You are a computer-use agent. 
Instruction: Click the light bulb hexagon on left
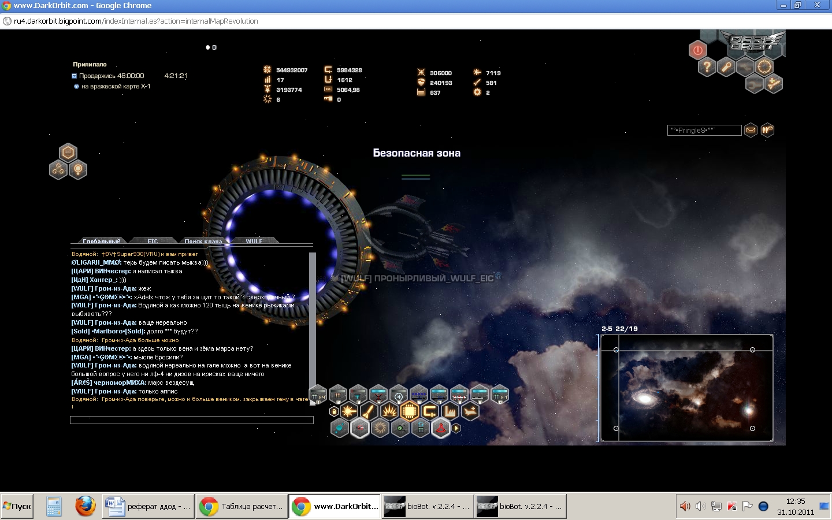pyautogui.click(x=78, y=170)
